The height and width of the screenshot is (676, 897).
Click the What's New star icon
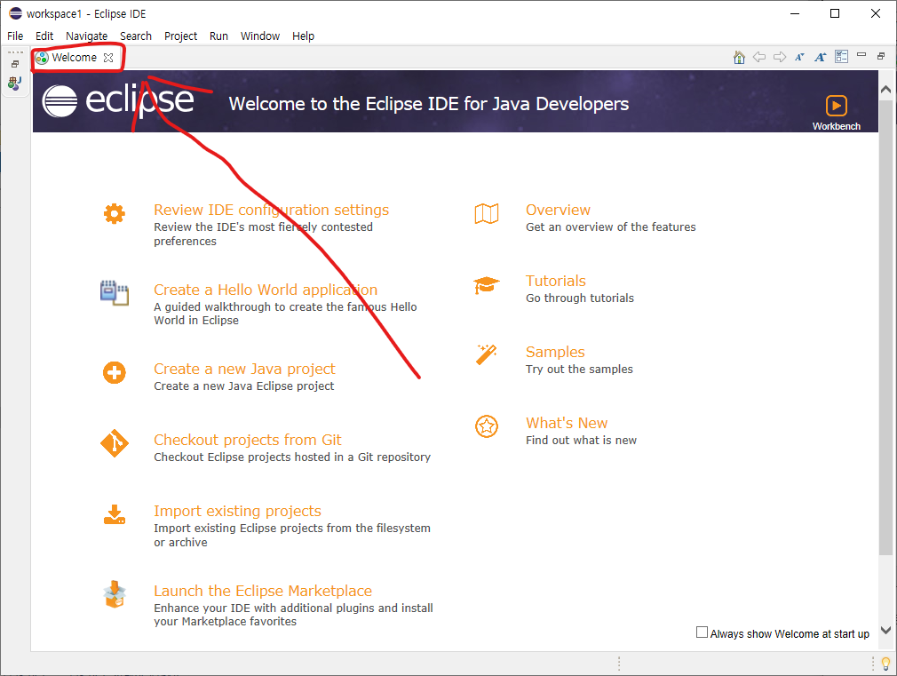coord(487,426)
